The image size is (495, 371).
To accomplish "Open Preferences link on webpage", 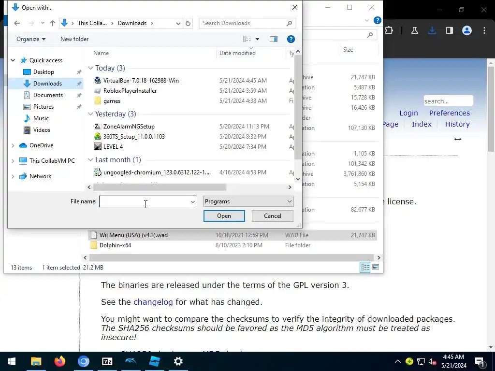I will click(x=449, y=113).
